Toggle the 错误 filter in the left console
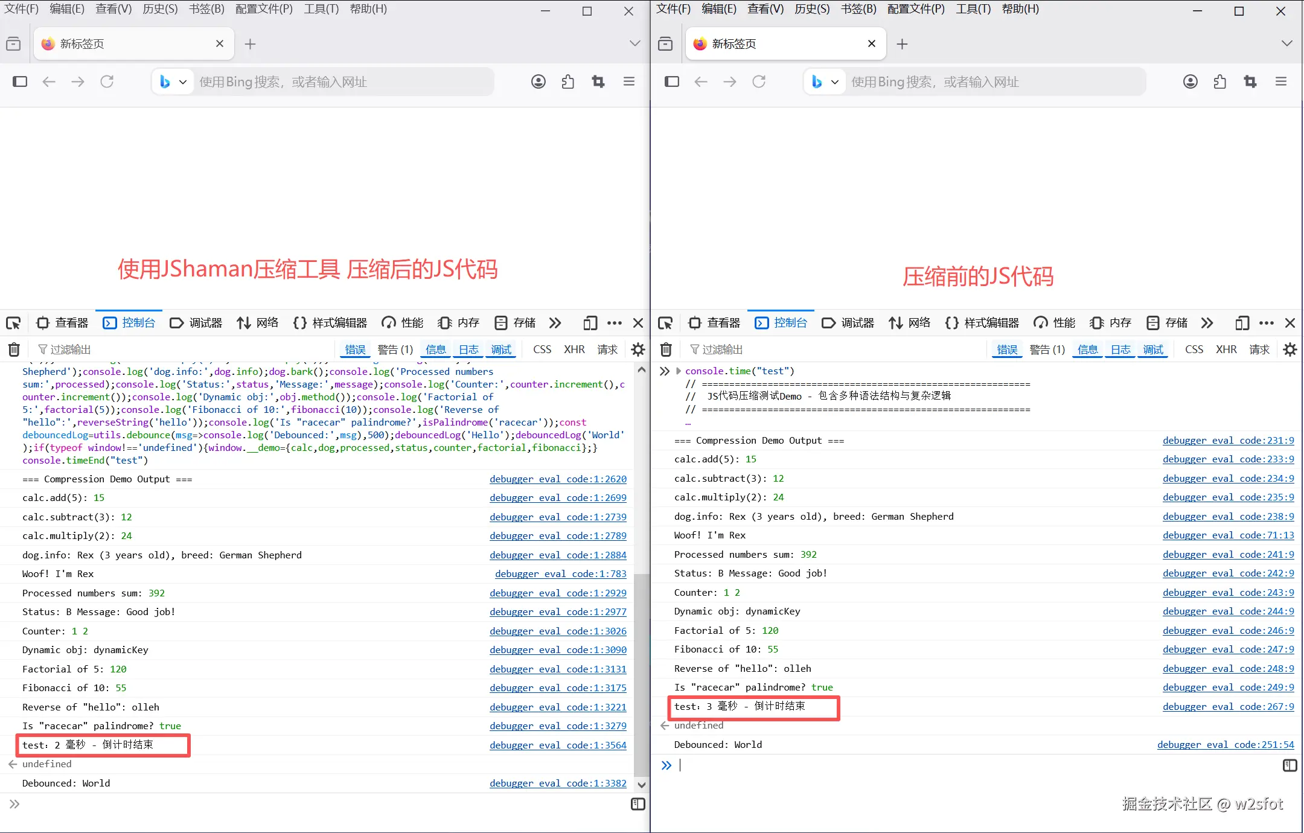Screen dimensions: 1304x833 tap(355, 349)
